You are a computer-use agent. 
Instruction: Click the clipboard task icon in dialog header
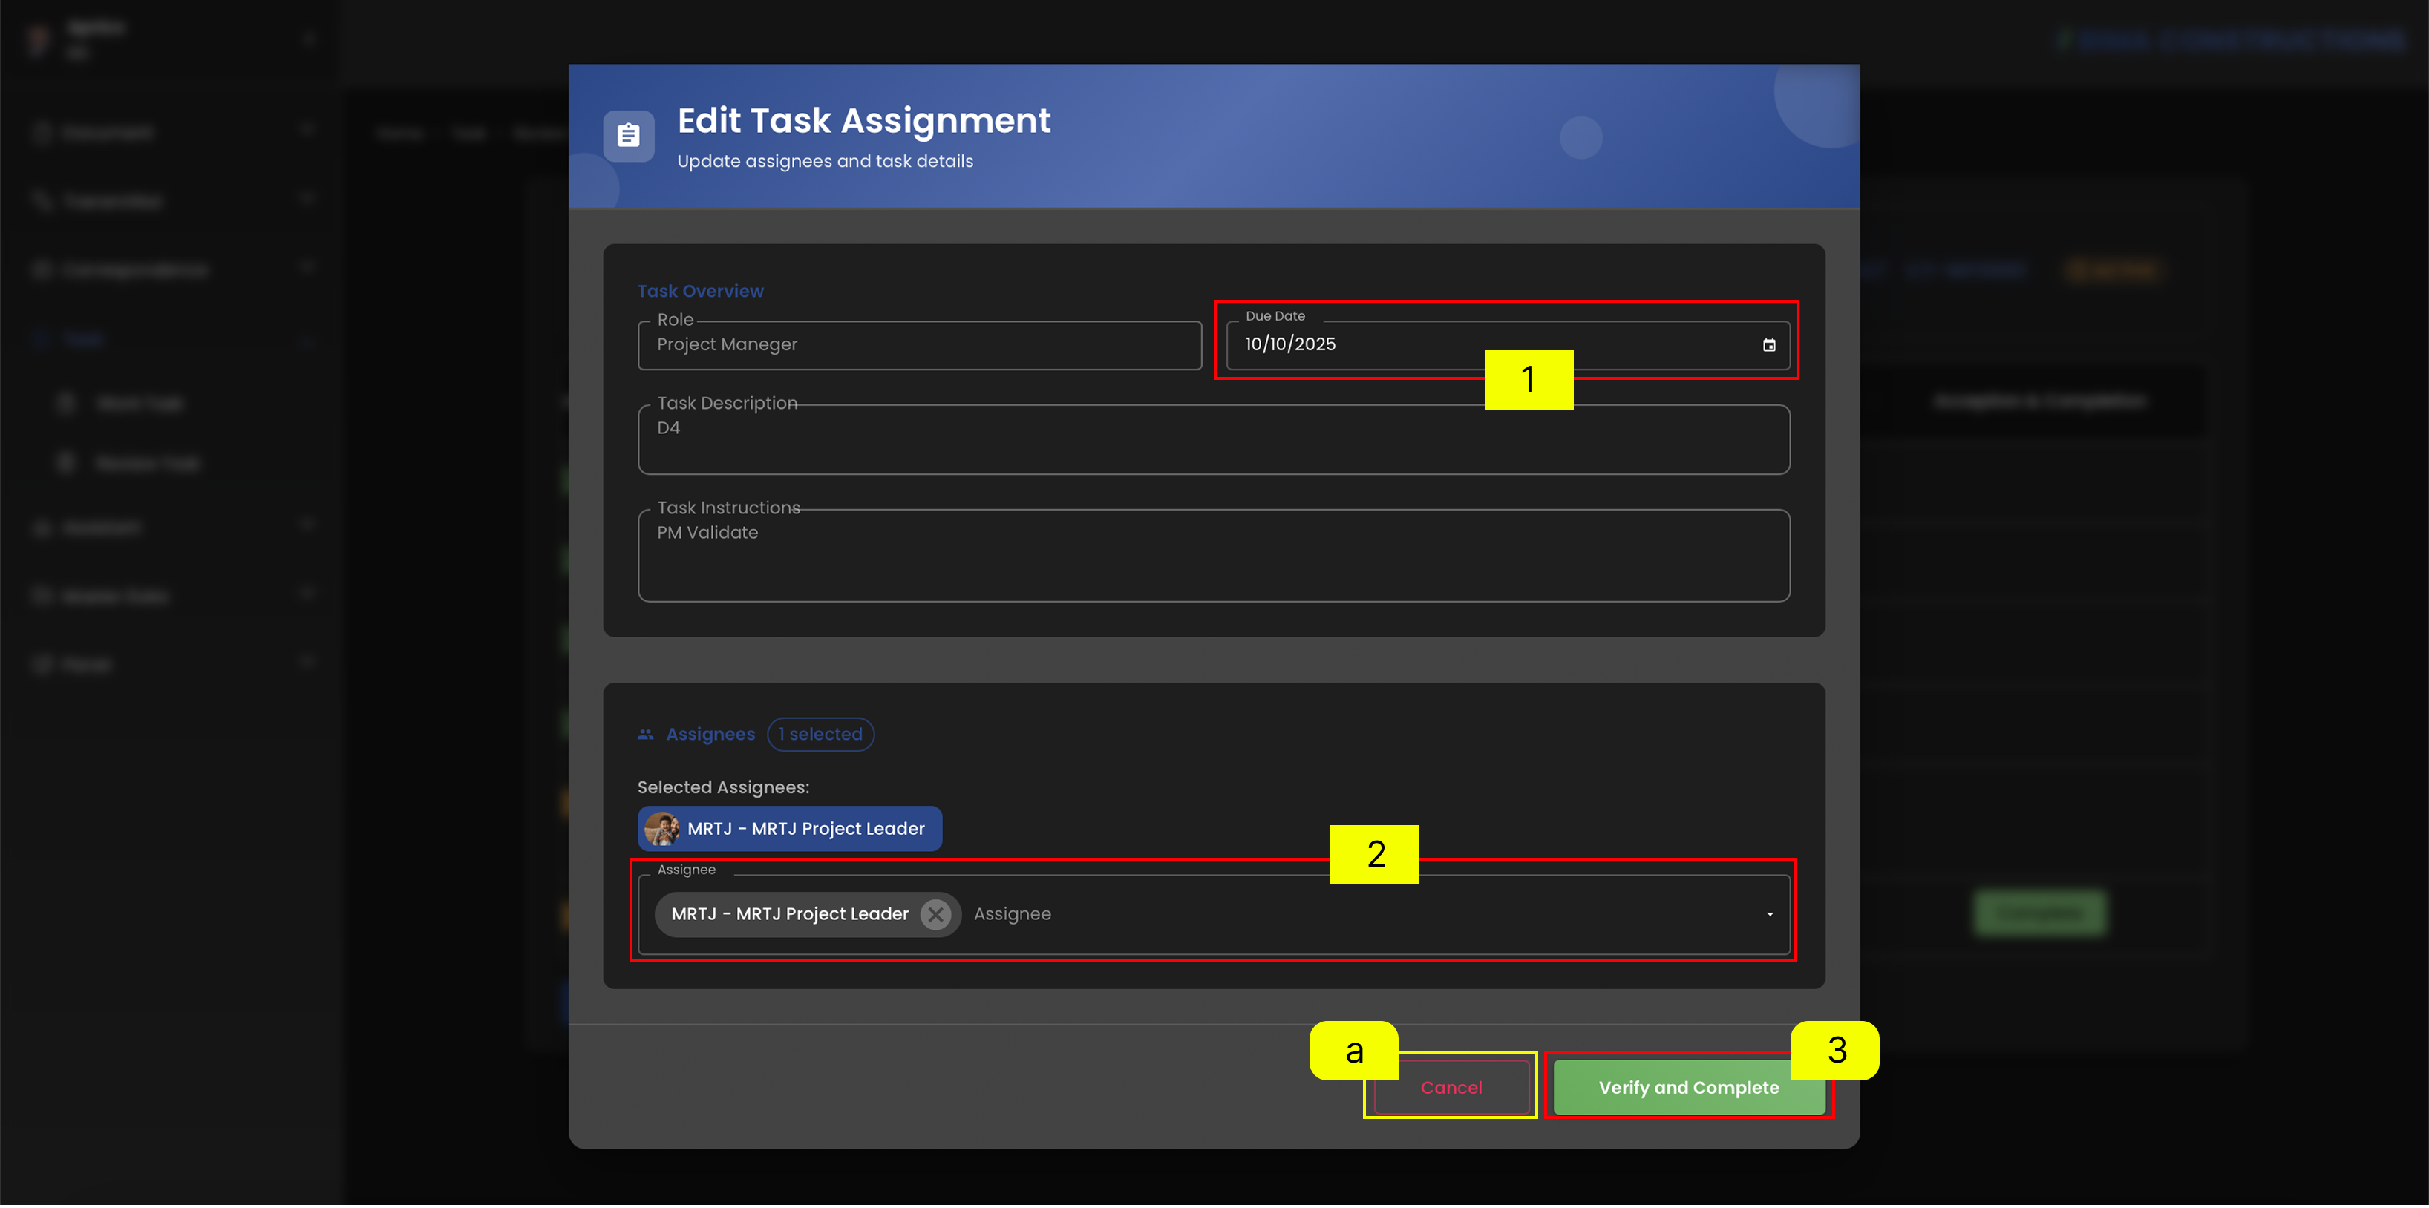[x=628, y=136]
